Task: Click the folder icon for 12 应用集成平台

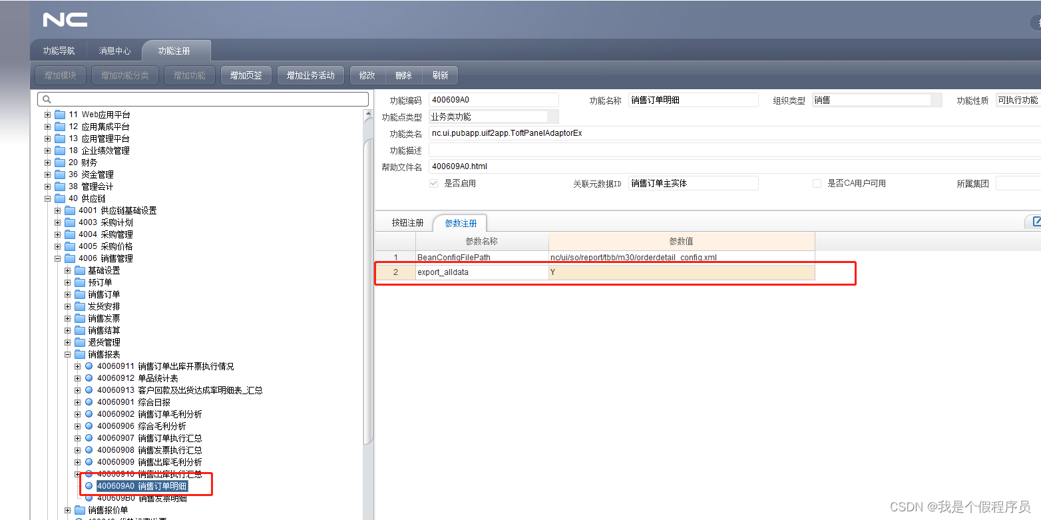Action: coord(60,127)
